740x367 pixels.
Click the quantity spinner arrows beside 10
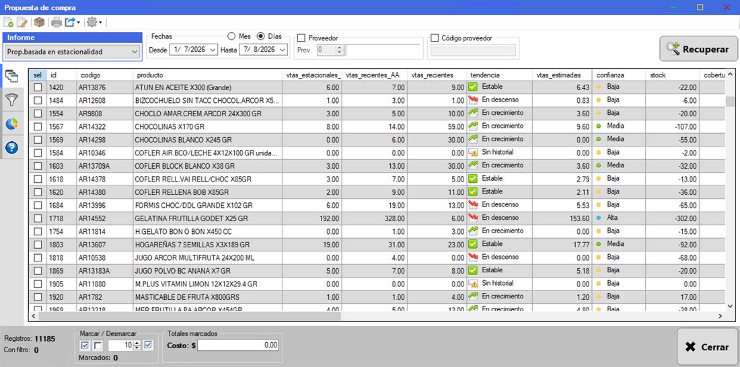tap(137, 345)
